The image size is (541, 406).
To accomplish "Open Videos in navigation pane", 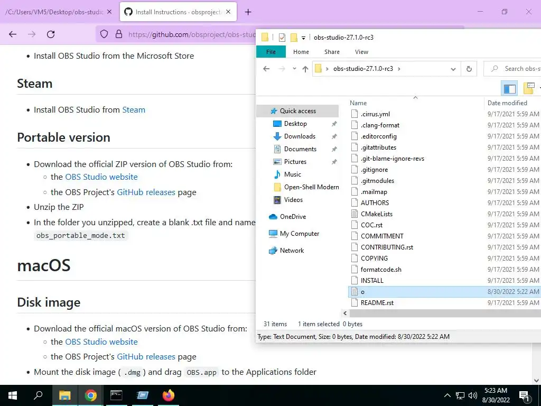I will pyautogui.click(x=293, y=199).
